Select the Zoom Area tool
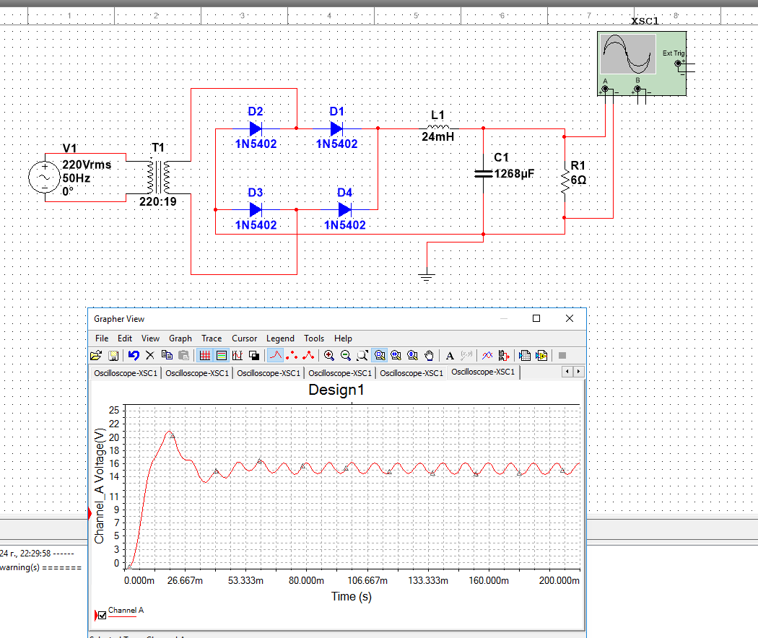758x638 pixels. coord(362,356)
